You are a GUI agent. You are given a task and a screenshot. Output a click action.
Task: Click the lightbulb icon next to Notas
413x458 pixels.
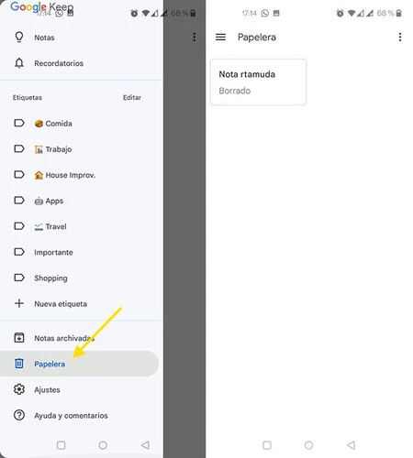(x=19, y=38)
